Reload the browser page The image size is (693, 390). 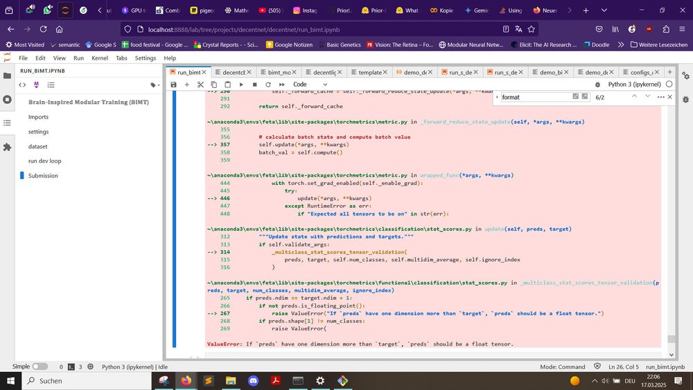pos(43,29)
